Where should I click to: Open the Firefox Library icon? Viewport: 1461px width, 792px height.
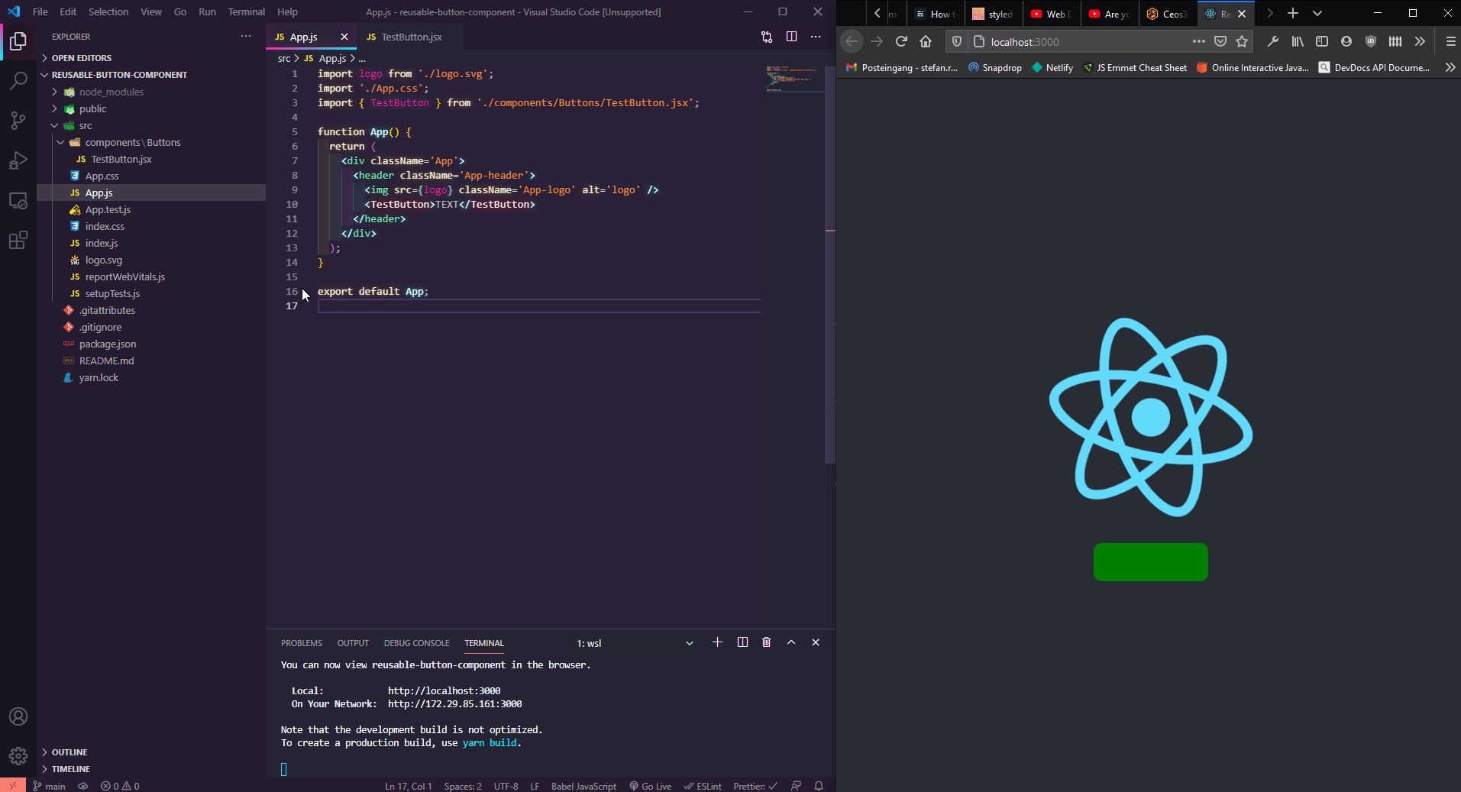(1298, 42)
